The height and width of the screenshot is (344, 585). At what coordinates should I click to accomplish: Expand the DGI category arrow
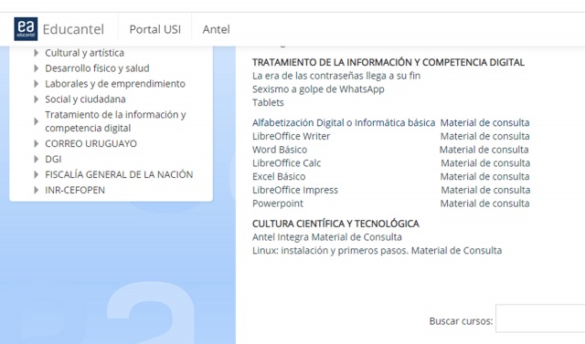(x=37, y=159)
